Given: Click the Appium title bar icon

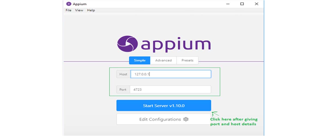Looking at the screenshot, I should click(x=68, y=4).
